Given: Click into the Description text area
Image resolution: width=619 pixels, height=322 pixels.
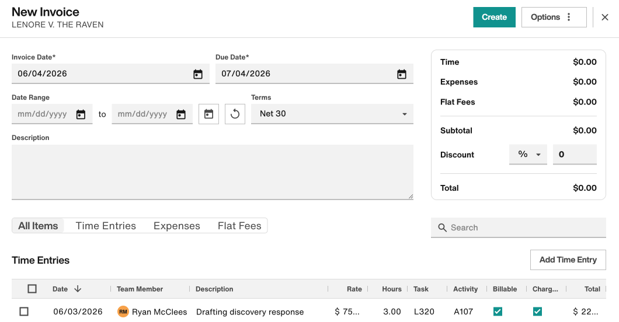Looking at the screenshot, I should [x=213, y=172].
